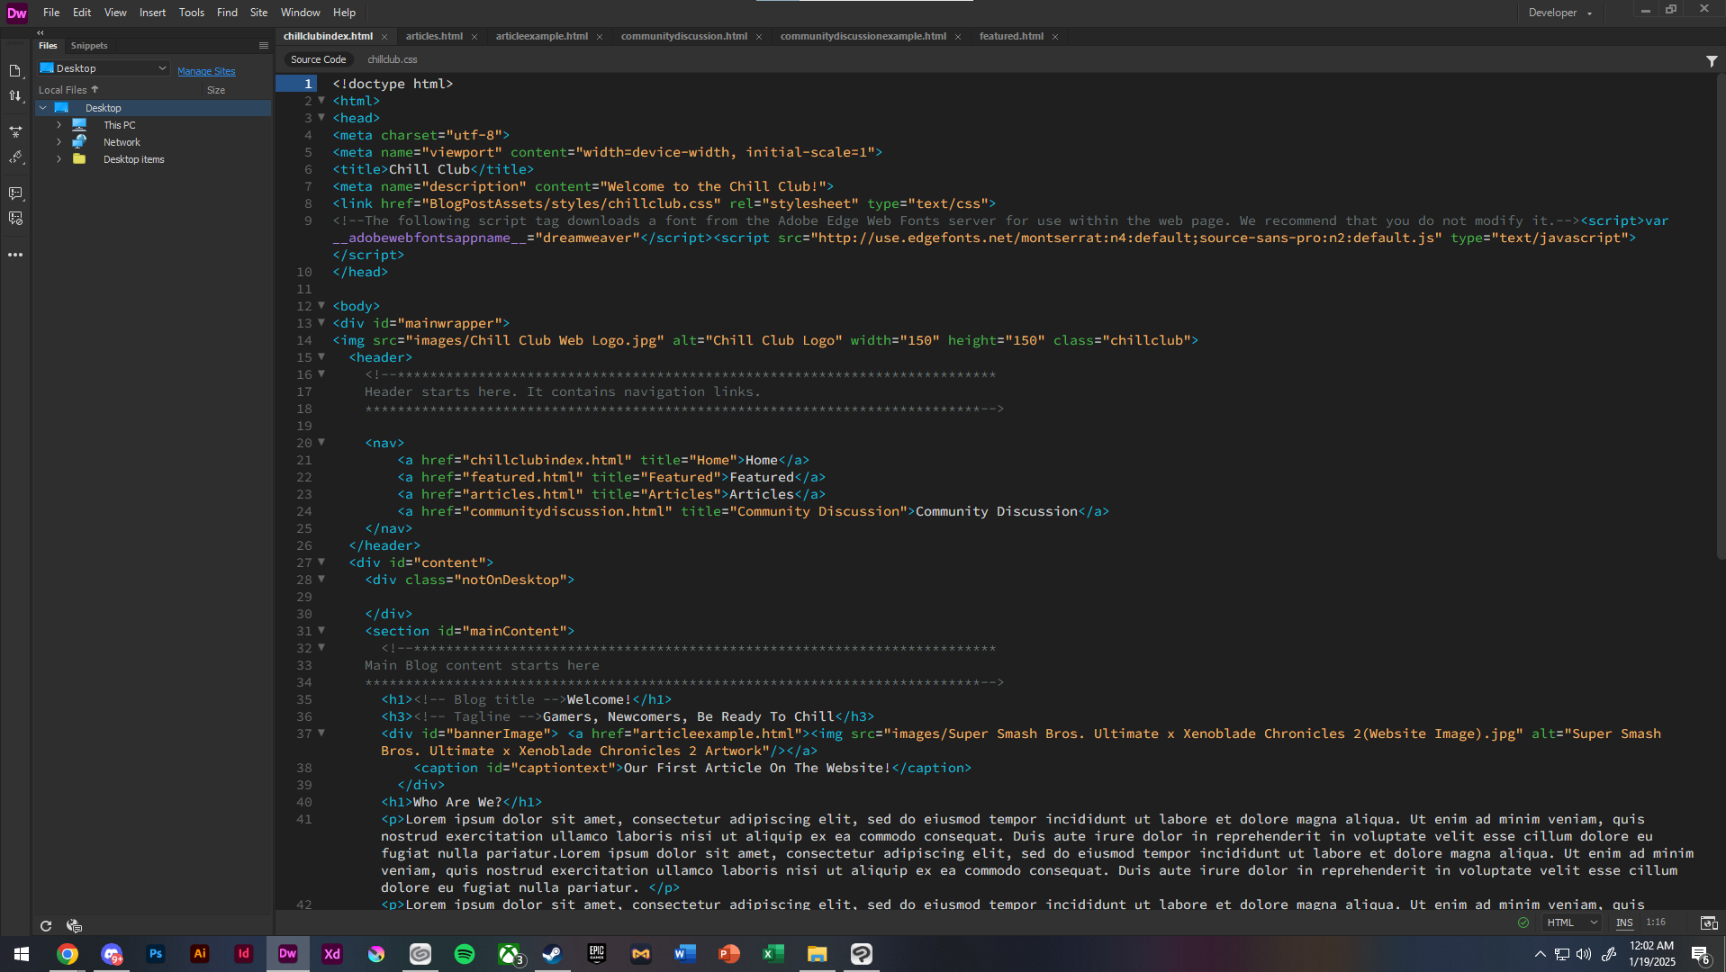Close the articleexample.html tab
The width and height of the screenshot is (1726, 972).
click(599, 37)
